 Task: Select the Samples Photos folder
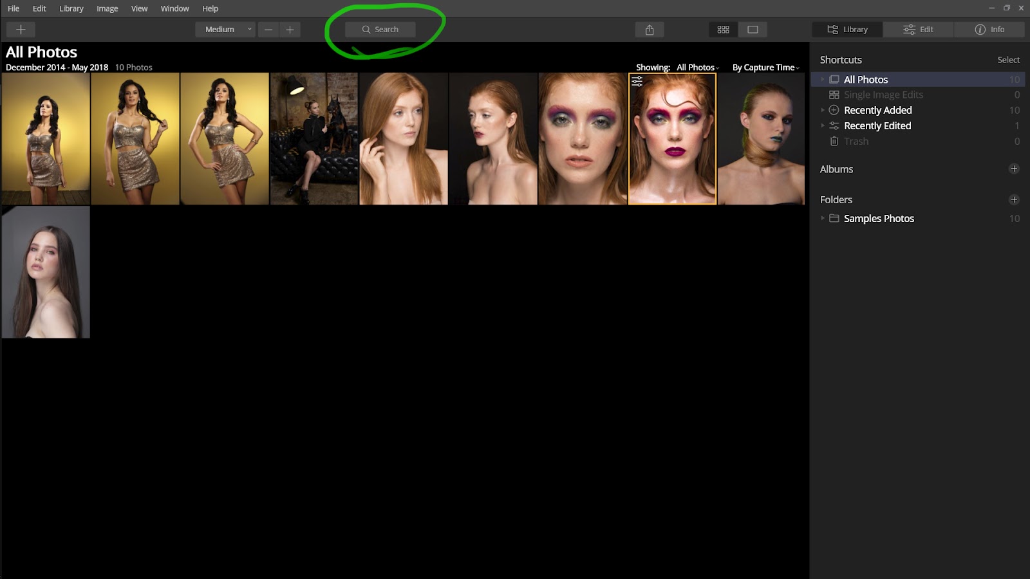coord(918,219)
